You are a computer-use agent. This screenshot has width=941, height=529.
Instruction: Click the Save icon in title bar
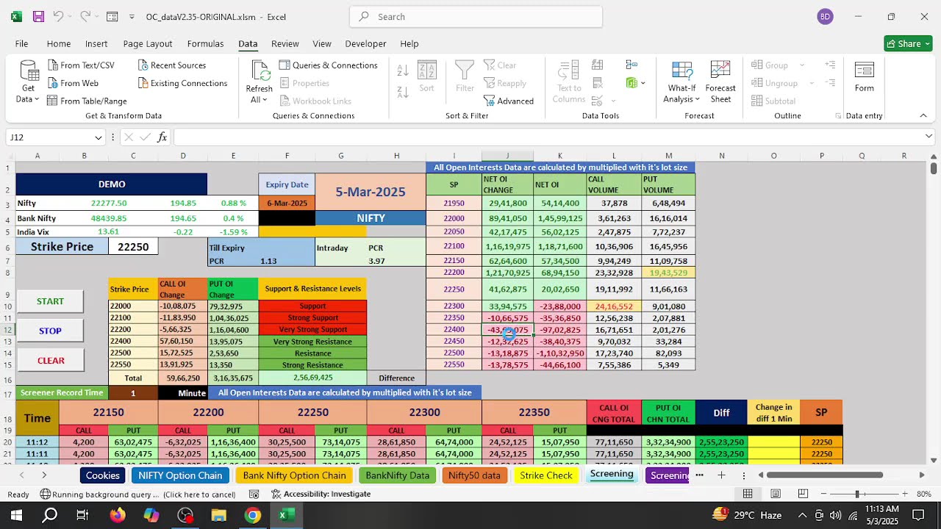[38, 16]
